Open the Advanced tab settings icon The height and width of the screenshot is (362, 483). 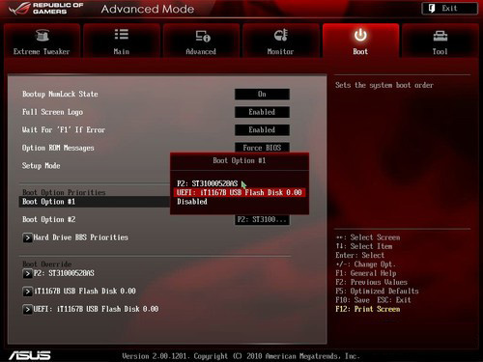pyautogui.click(x=203, y=36)
